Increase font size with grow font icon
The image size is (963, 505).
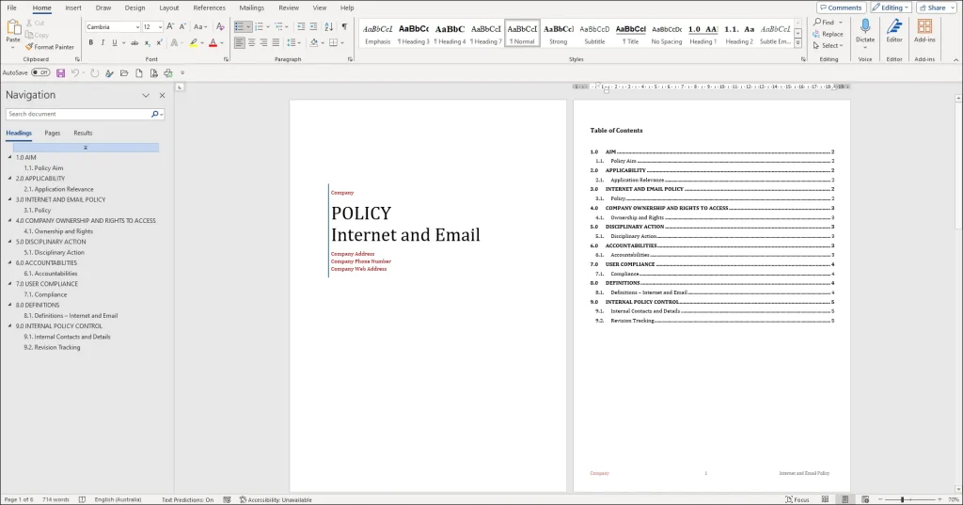[170, 27]
